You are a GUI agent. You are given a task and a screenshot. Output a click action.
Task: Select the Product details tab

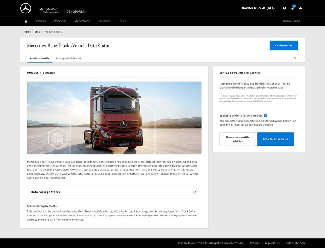[39, 58]
